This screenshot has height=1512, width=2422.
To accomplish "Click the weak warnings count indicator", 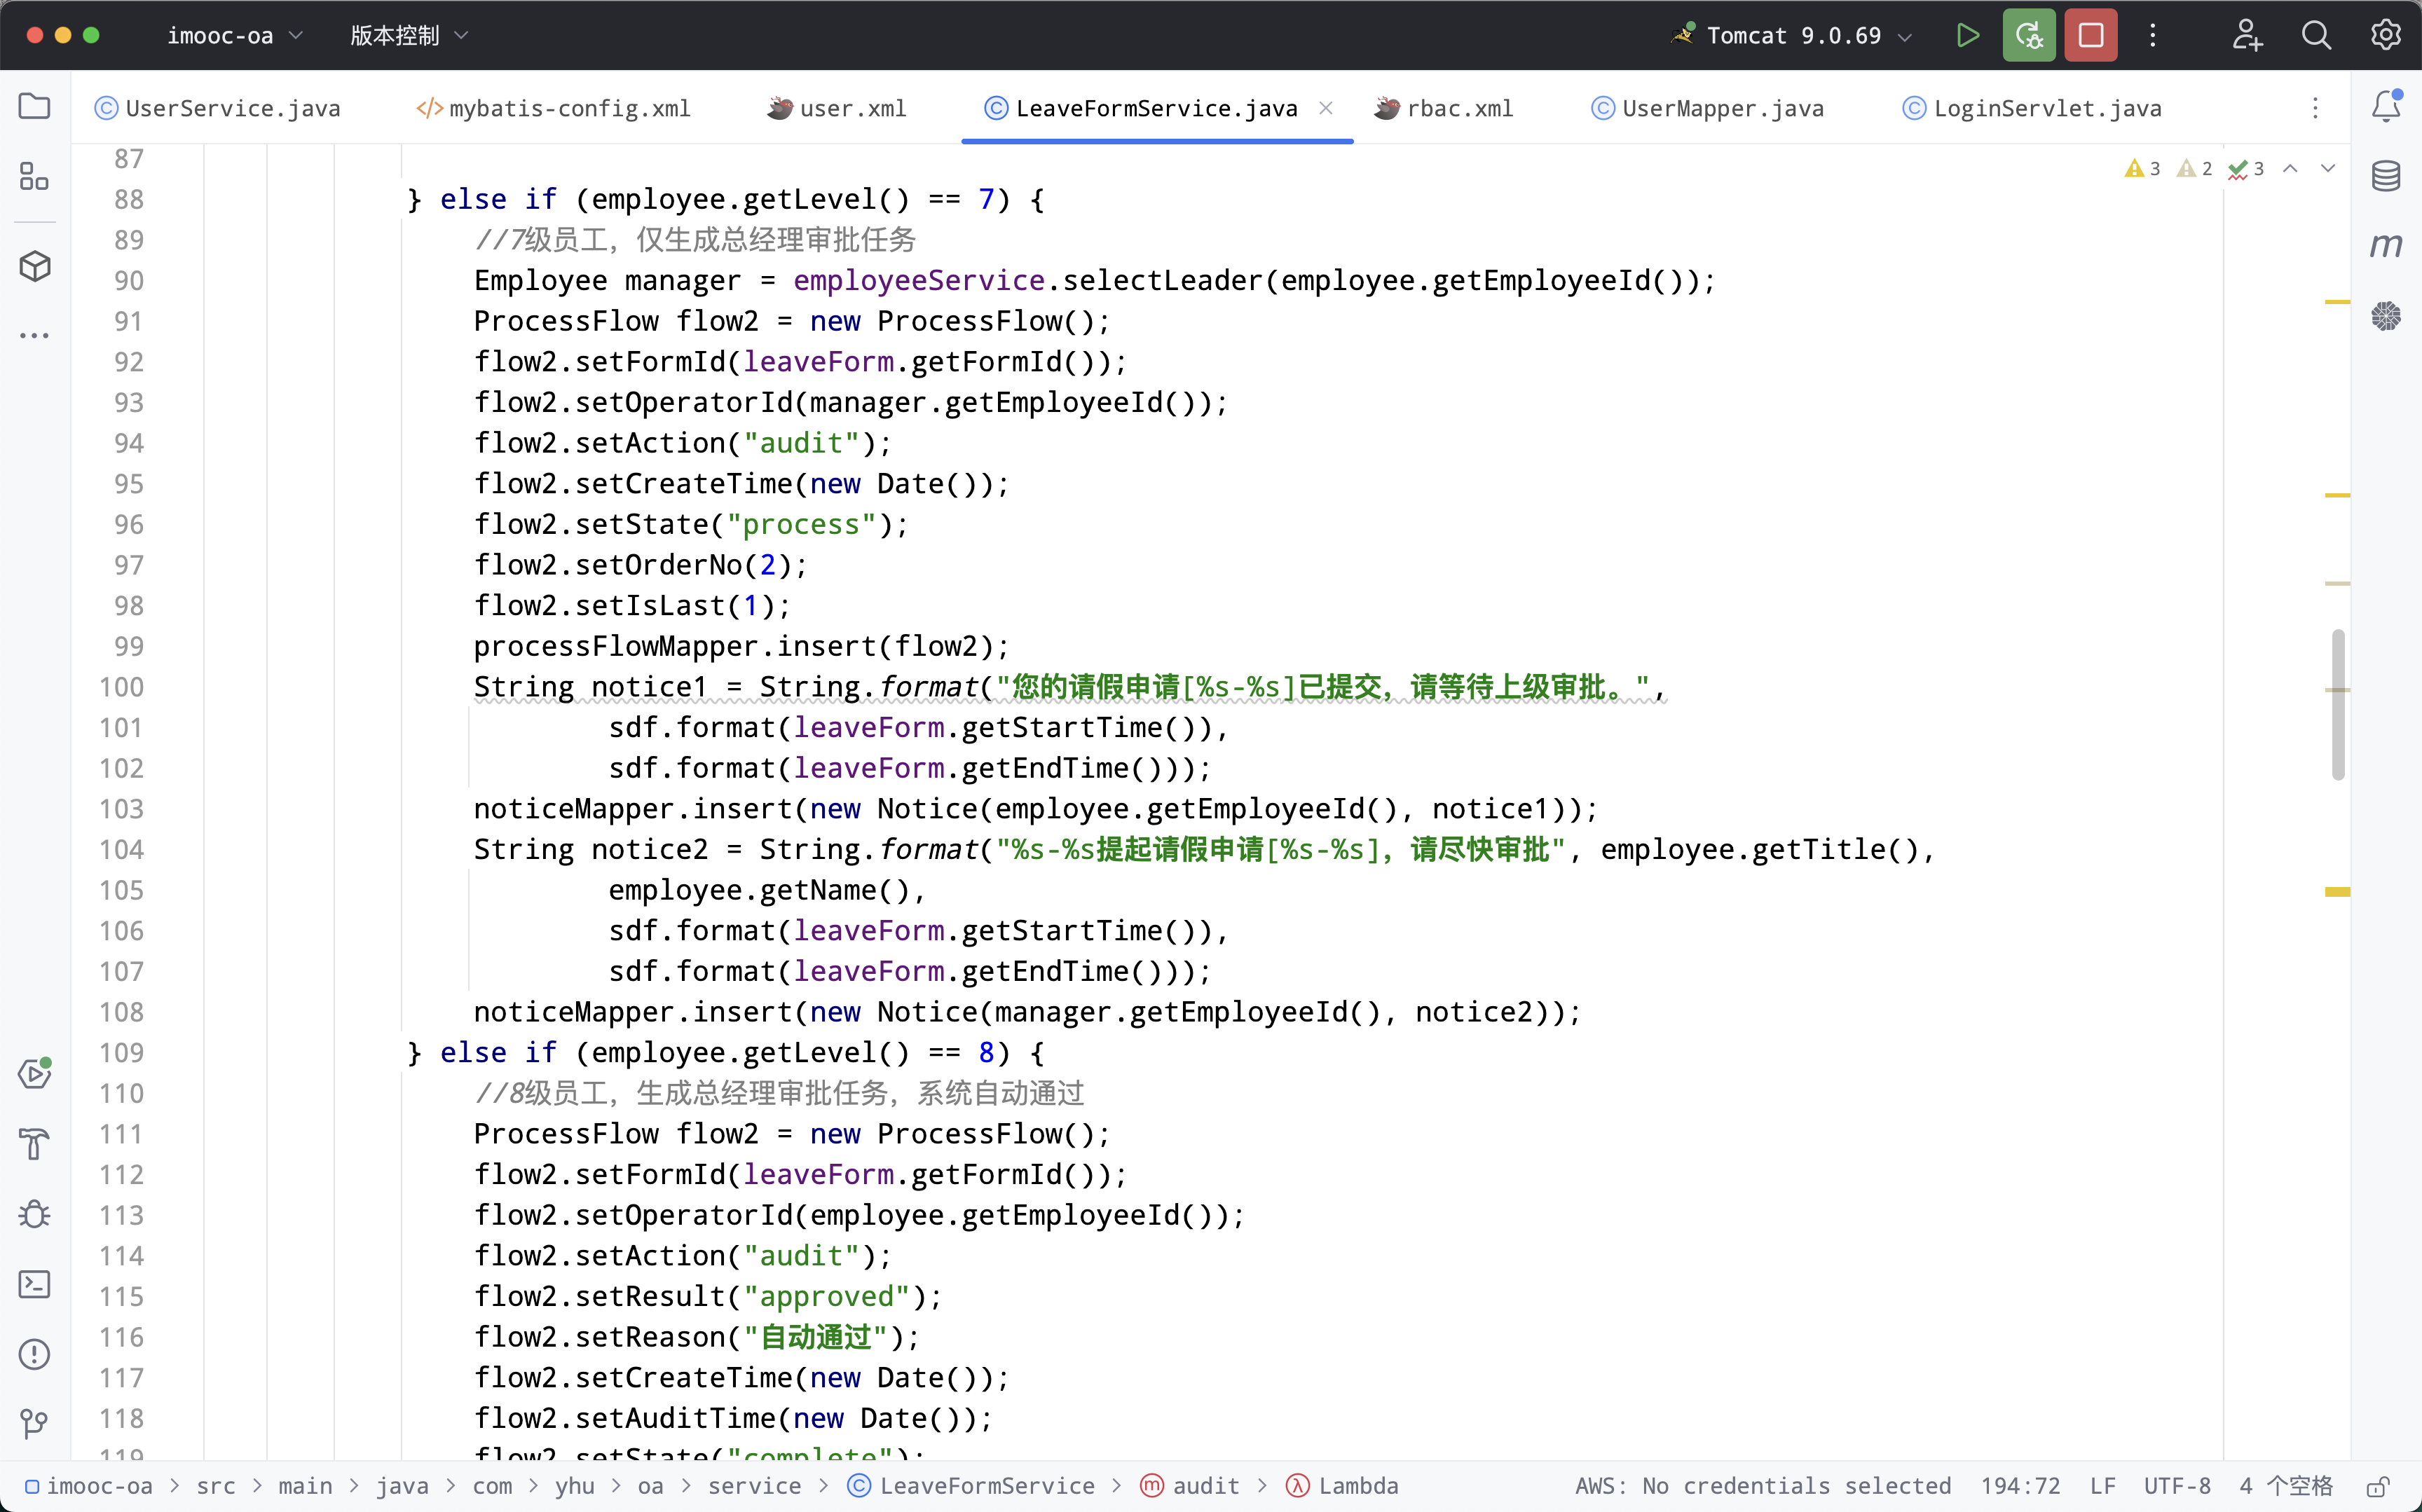I will (x=2194, y=168).
